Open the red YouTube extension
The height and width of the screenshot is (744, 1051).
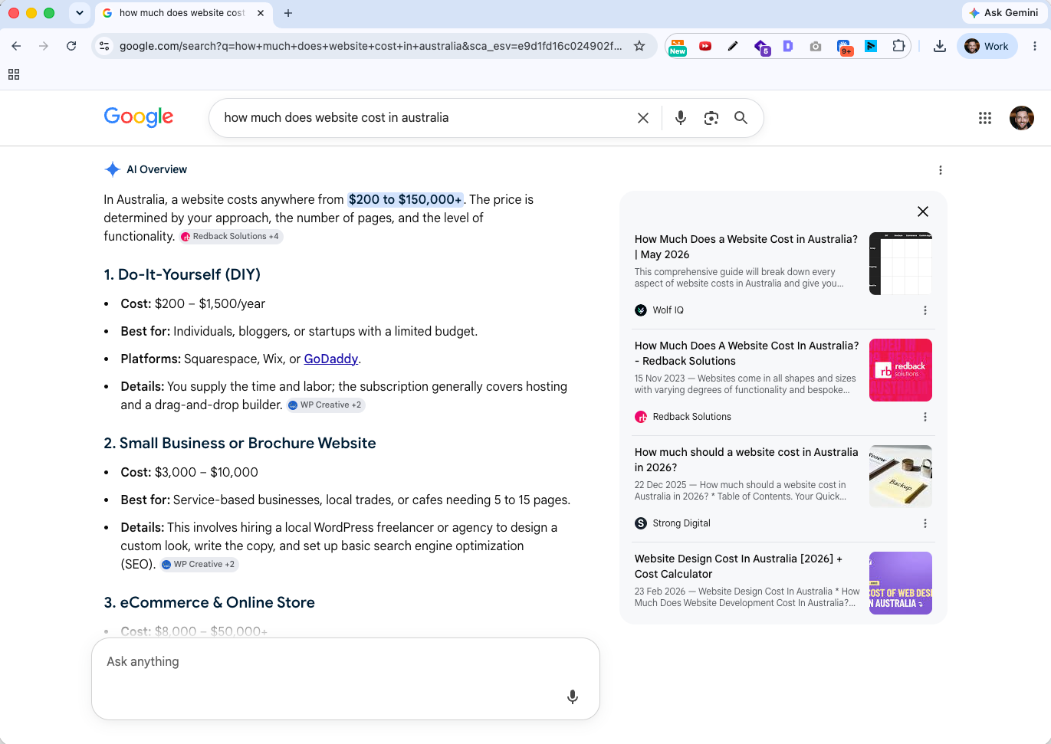pos(705,46)
